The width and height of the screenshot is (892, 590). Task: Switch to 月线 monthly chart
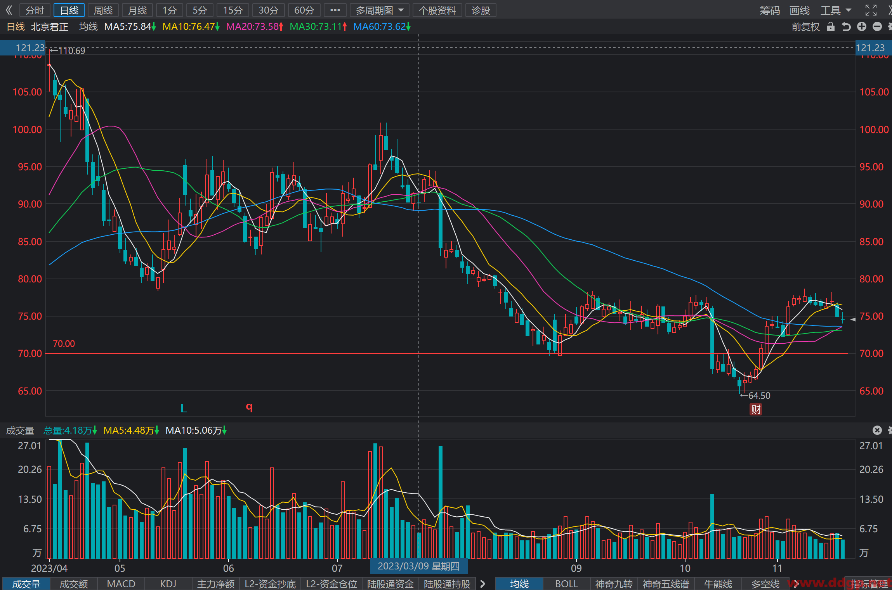click(137, 10)
